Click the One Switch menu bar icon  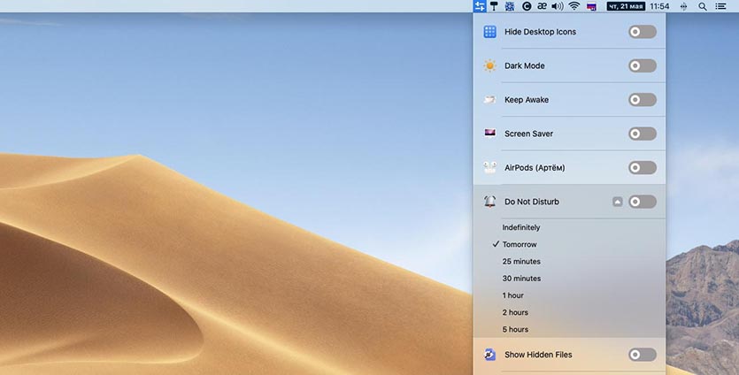[479, 6]
